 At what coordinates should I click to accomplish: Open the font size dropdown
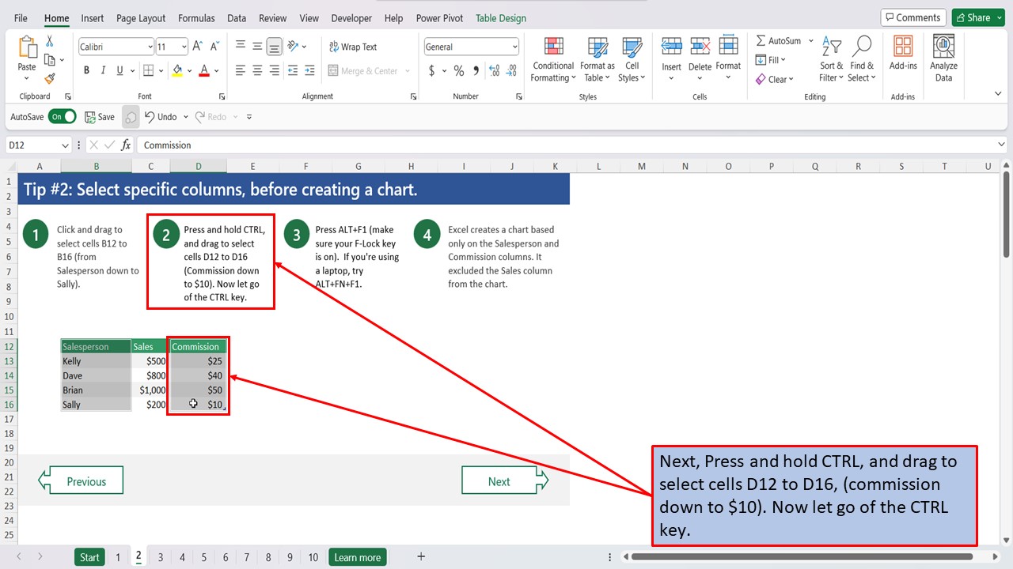click(184, 47)
